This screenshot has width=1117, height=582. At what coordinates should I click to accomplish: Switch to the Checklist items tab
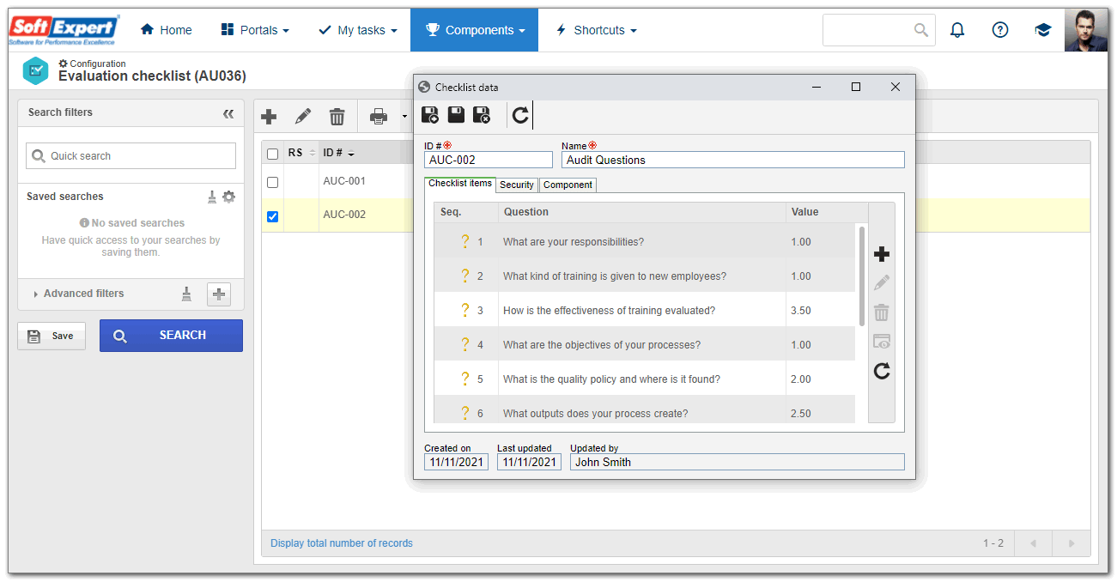click(x=460, y=184)
